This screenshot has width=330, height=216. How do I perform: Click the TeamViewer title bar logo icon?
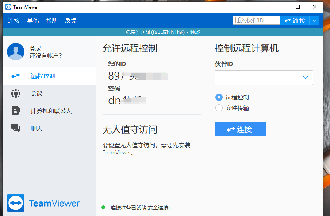8,7
